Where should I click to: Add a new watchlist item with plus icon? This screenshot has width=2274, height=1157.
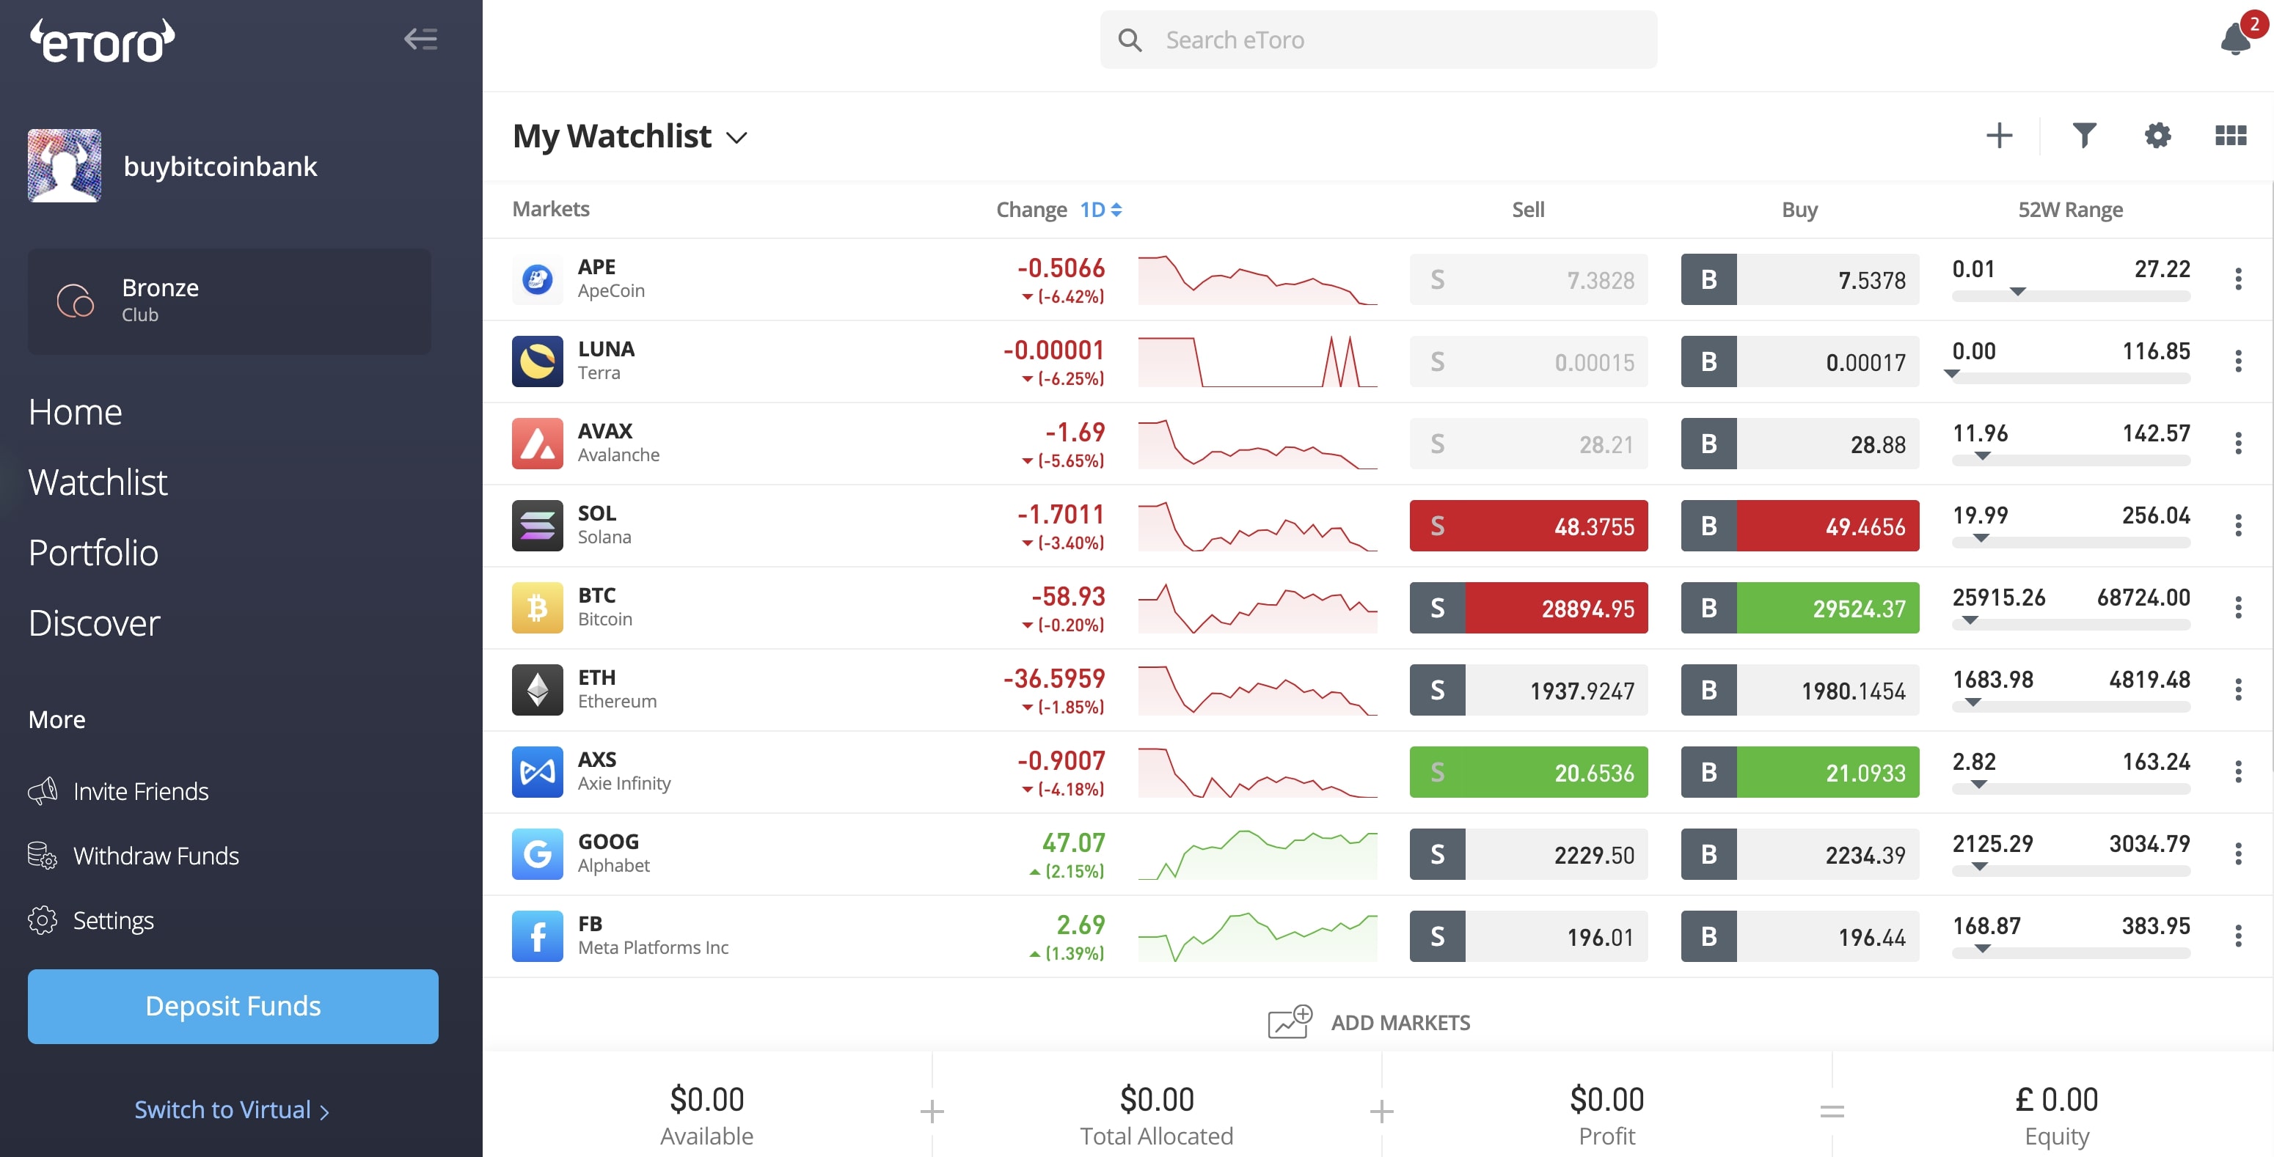pyautogui.click(x=1999, y=136)
